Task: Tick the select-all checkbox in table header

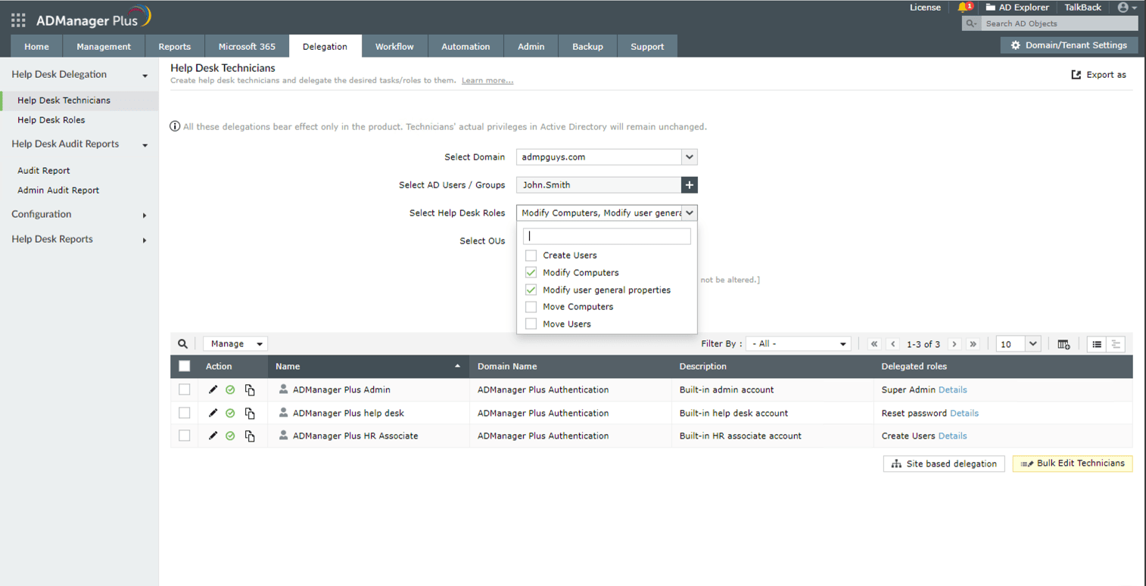Action: 184,367
